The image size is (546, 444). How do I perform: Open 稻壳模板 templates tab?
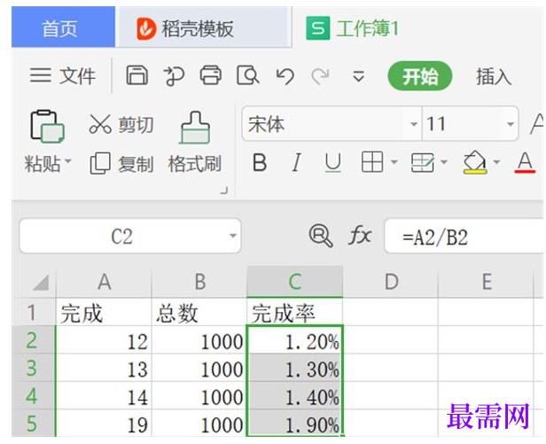(203, 27)
